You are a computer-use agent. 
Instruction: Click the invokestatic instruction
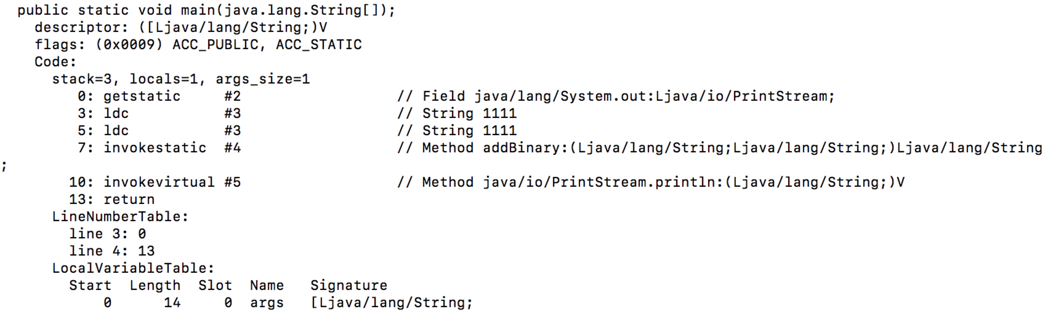pyautogui.click(x=155, y=148)
